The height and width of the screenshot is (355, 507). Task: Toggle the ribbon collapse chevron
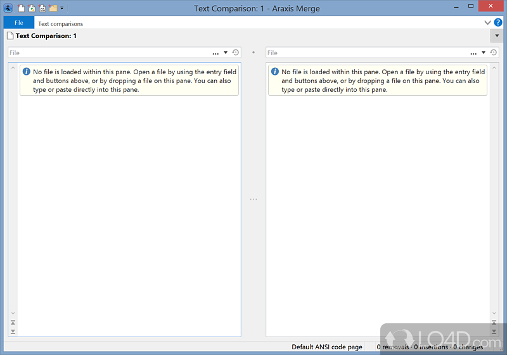click(487, 23)
